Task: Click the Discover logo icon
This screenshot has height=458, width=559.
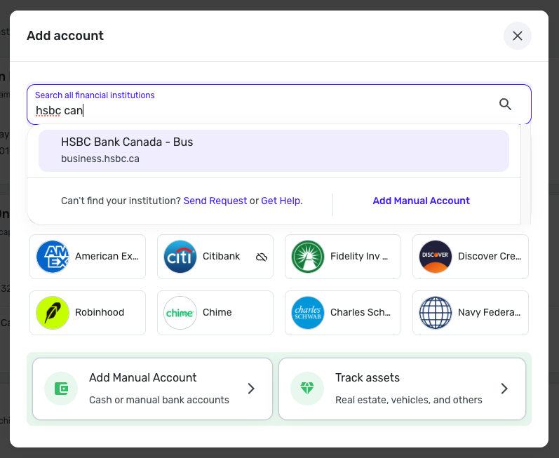Action: (x=436, y=257)
